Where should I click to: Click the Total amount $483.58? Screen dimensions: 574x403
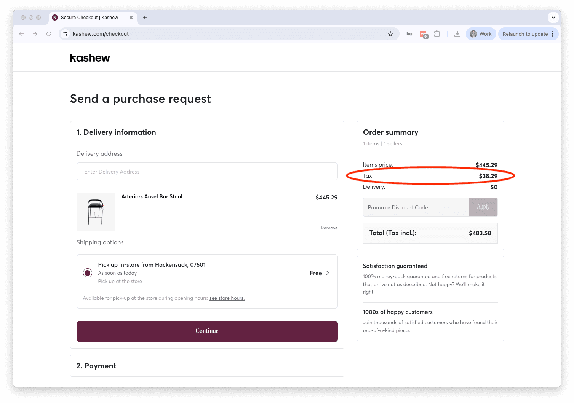480,233
